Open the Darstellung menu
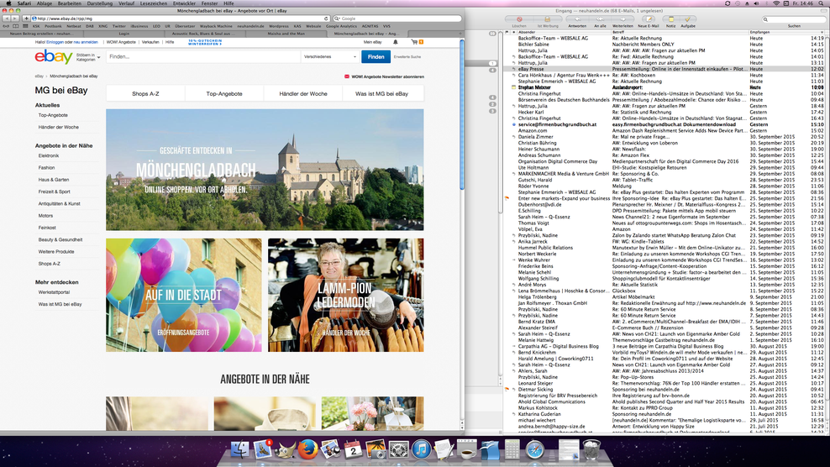Viewport: 830px width, 467px height. pos(99,3)
